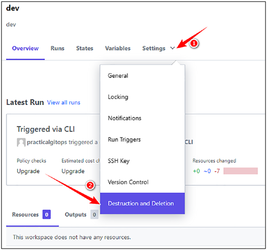
Task: Open the Settings tab
Action: [154, 48]
